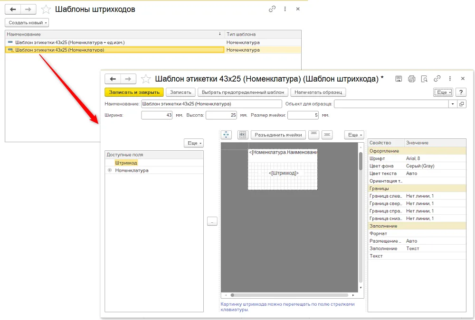Click the move arrows icon above label editor

[x=226, y=135]
